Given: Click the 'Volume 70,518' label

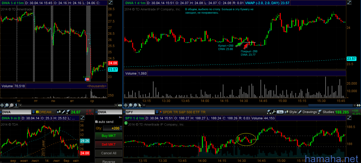Looking at the screenshot, I should point(13,86).
